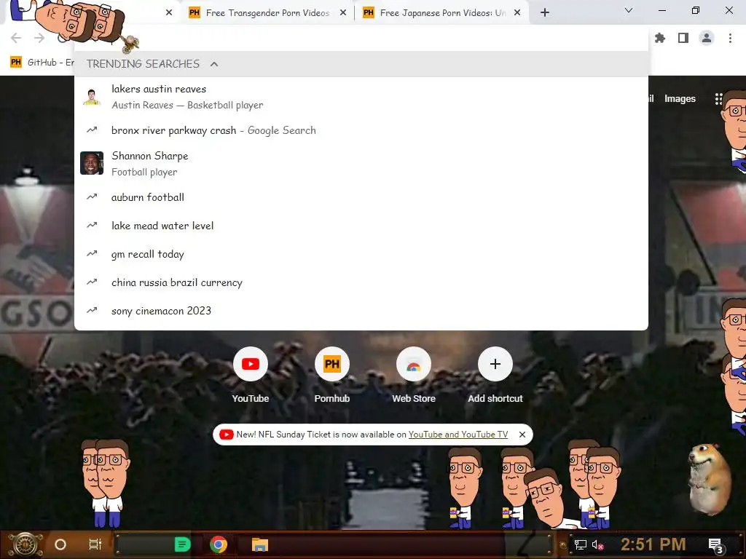
Task: Click trending arrow icon beside auburn football
Action: (x=92, y=197)
